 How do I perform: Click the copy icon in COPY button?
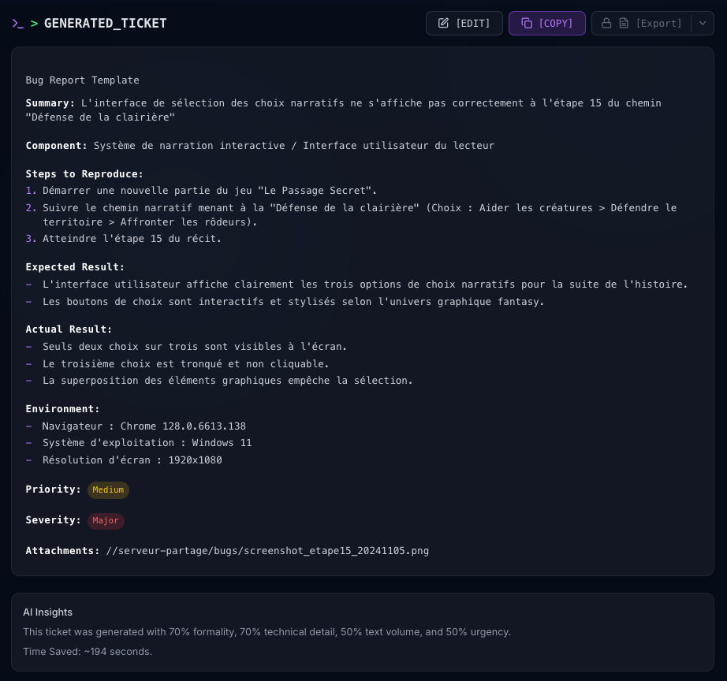tap(527, 24)
